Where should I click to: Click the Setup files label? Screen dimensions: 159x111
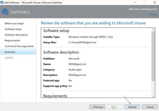pos(50,42)
